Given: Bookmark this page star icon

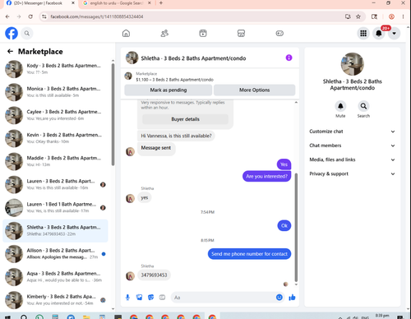Looking at the screenshot, I should coord(358,16).
